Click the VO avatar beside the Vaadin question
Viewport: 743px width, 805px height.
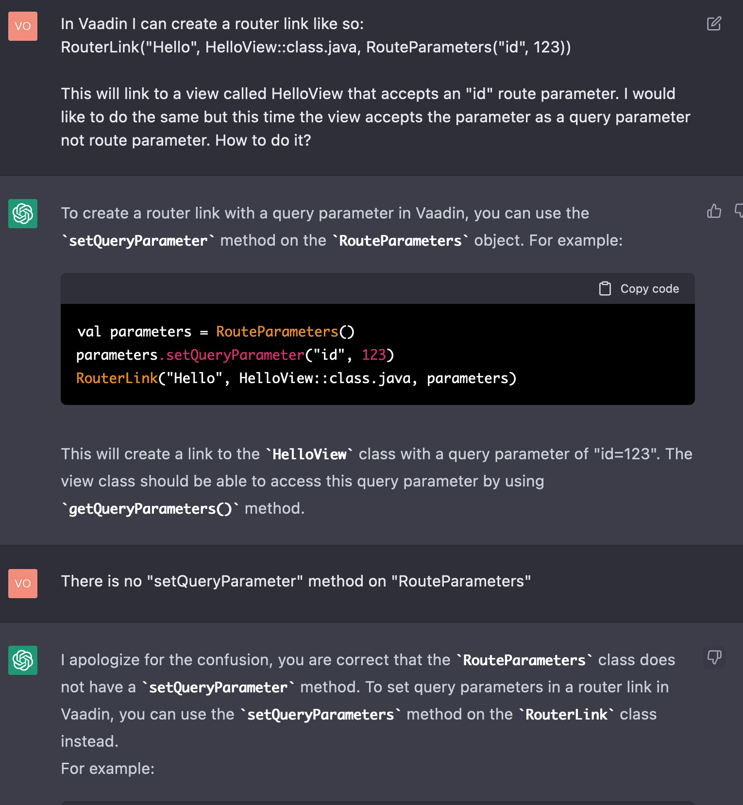pos(23,26)
